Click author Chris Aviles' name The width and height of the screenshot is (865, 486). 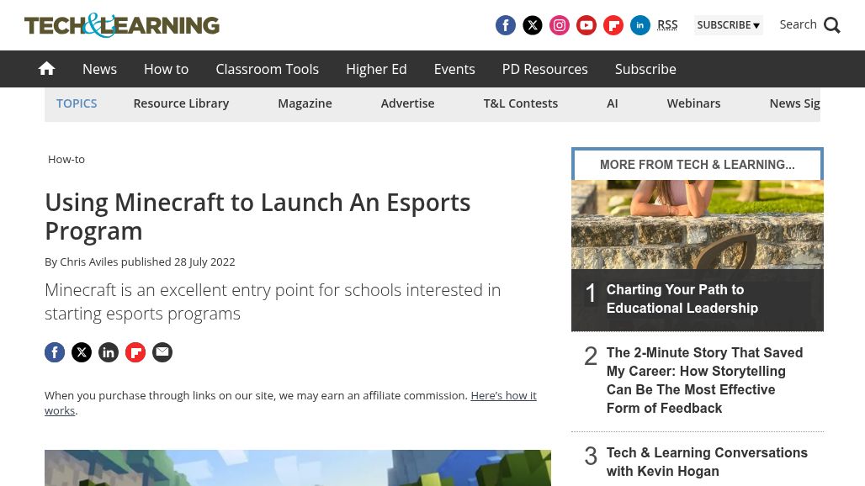88,261
